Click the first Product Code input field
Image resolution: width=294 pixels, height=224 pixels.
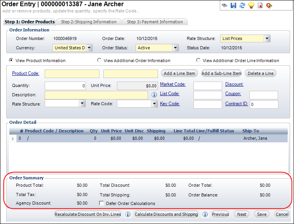(72, 74)
